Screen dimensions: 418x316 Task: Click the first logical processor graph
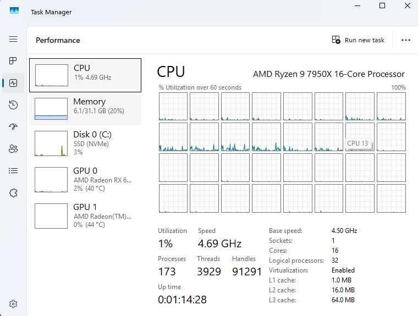click(173, 106)
